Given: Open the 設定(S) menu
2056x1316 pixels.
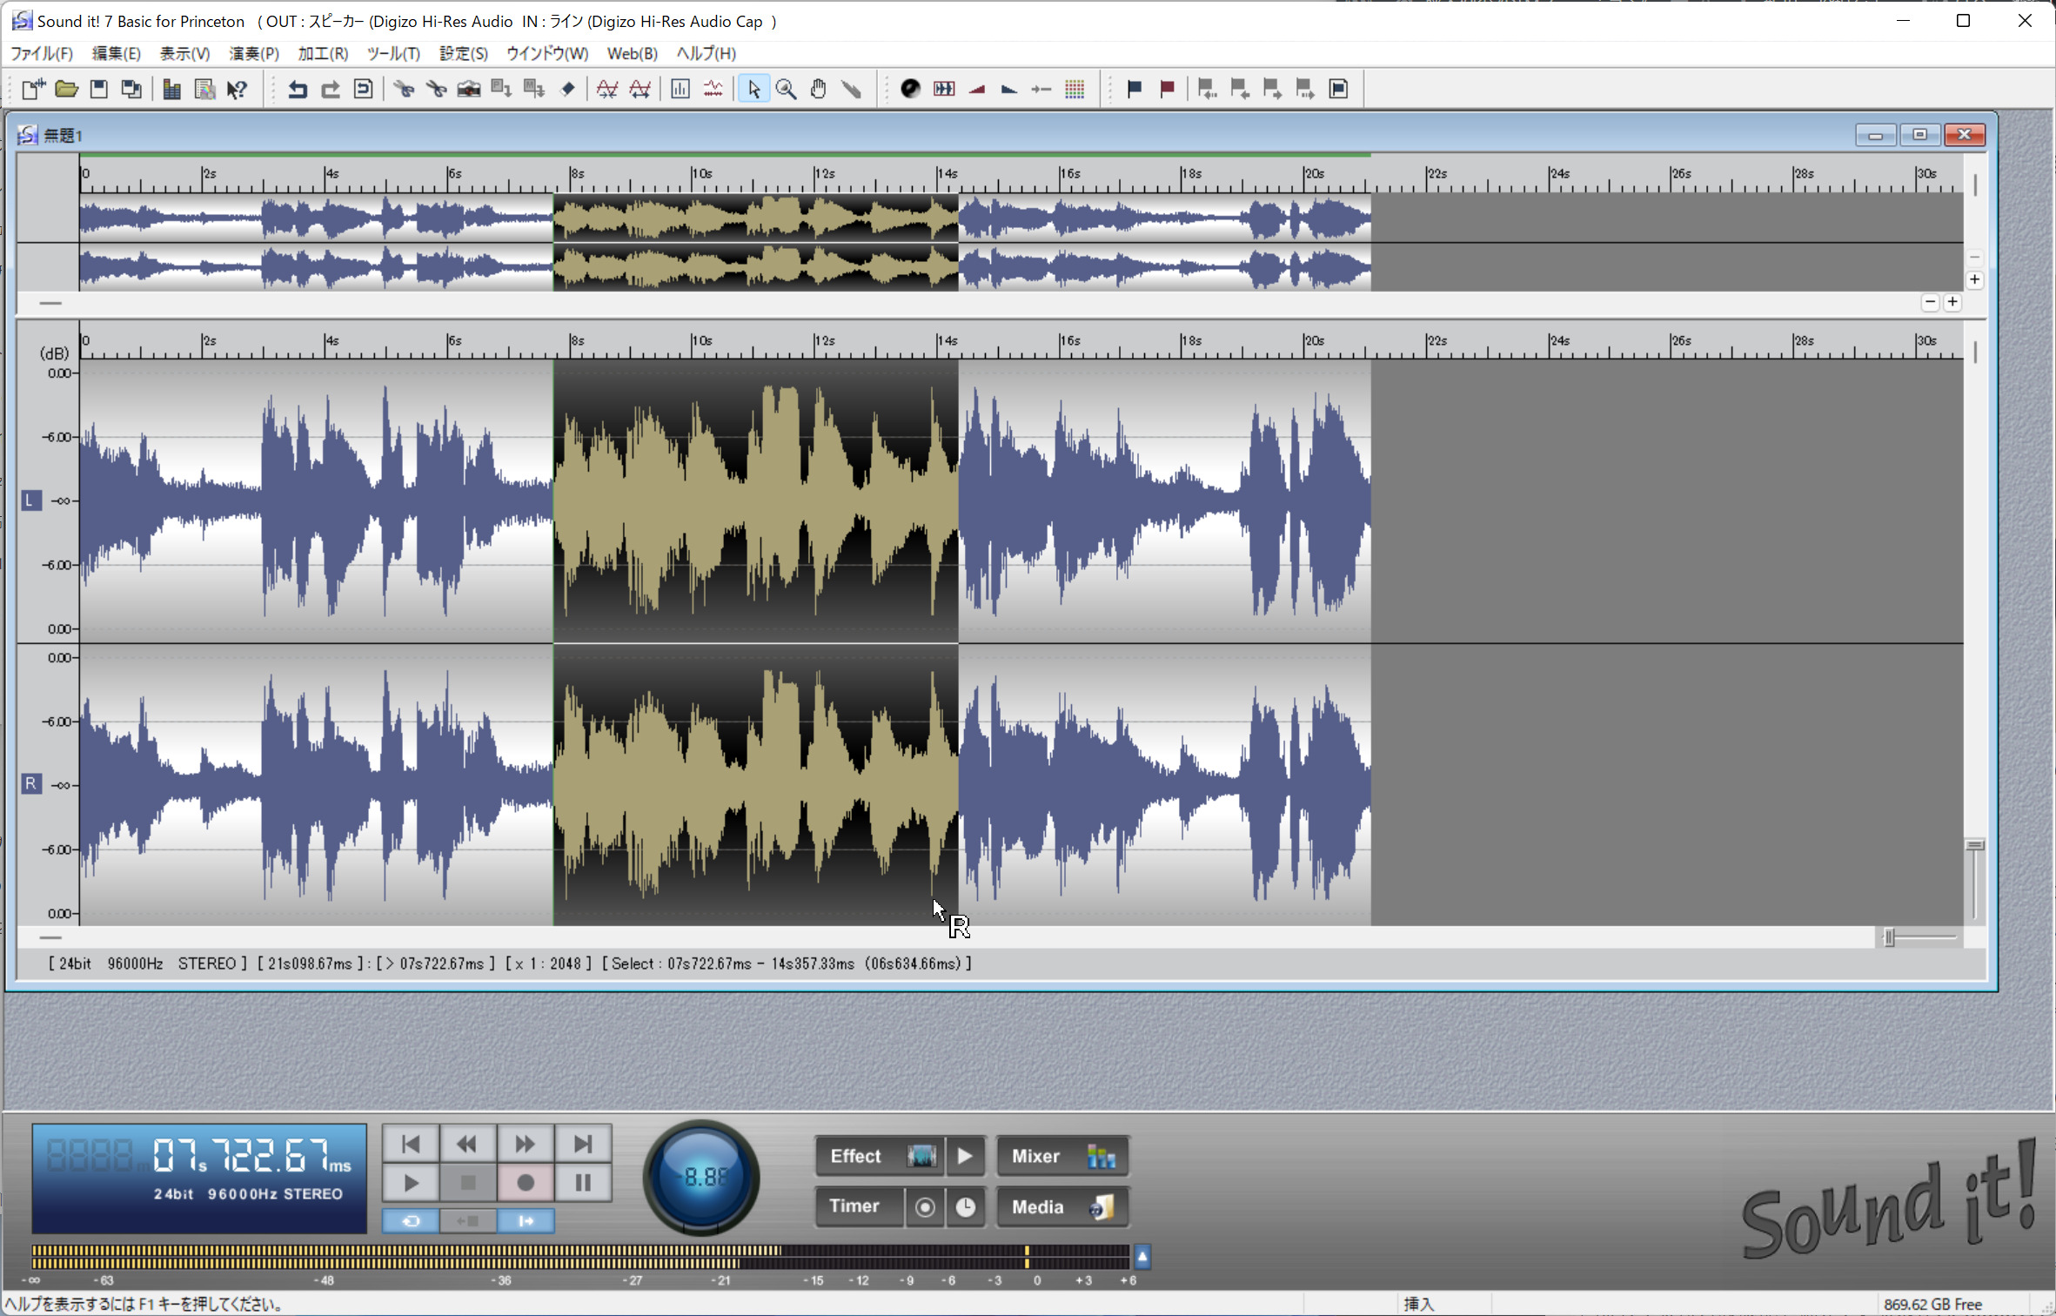Looking at the screenshot, I should click(x=464, y=53).
